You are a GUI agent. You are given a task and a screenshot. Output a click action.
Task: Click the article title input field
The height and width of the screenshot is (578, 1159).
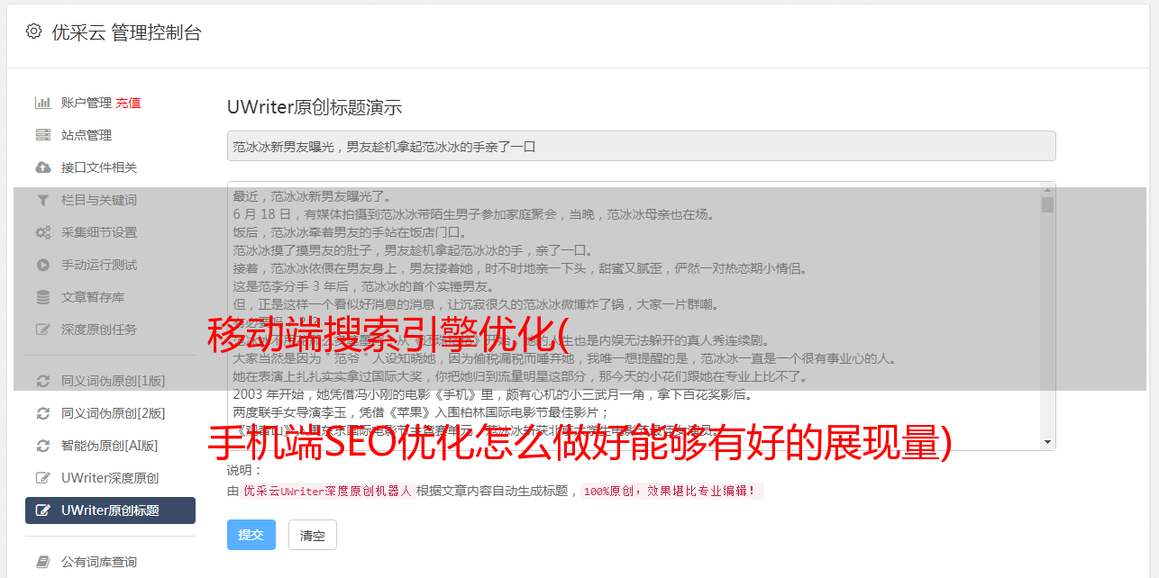(x=641, y=146)
